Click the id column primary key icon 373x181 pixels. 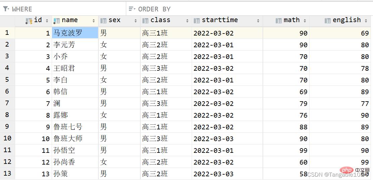[x=29, y=21]
